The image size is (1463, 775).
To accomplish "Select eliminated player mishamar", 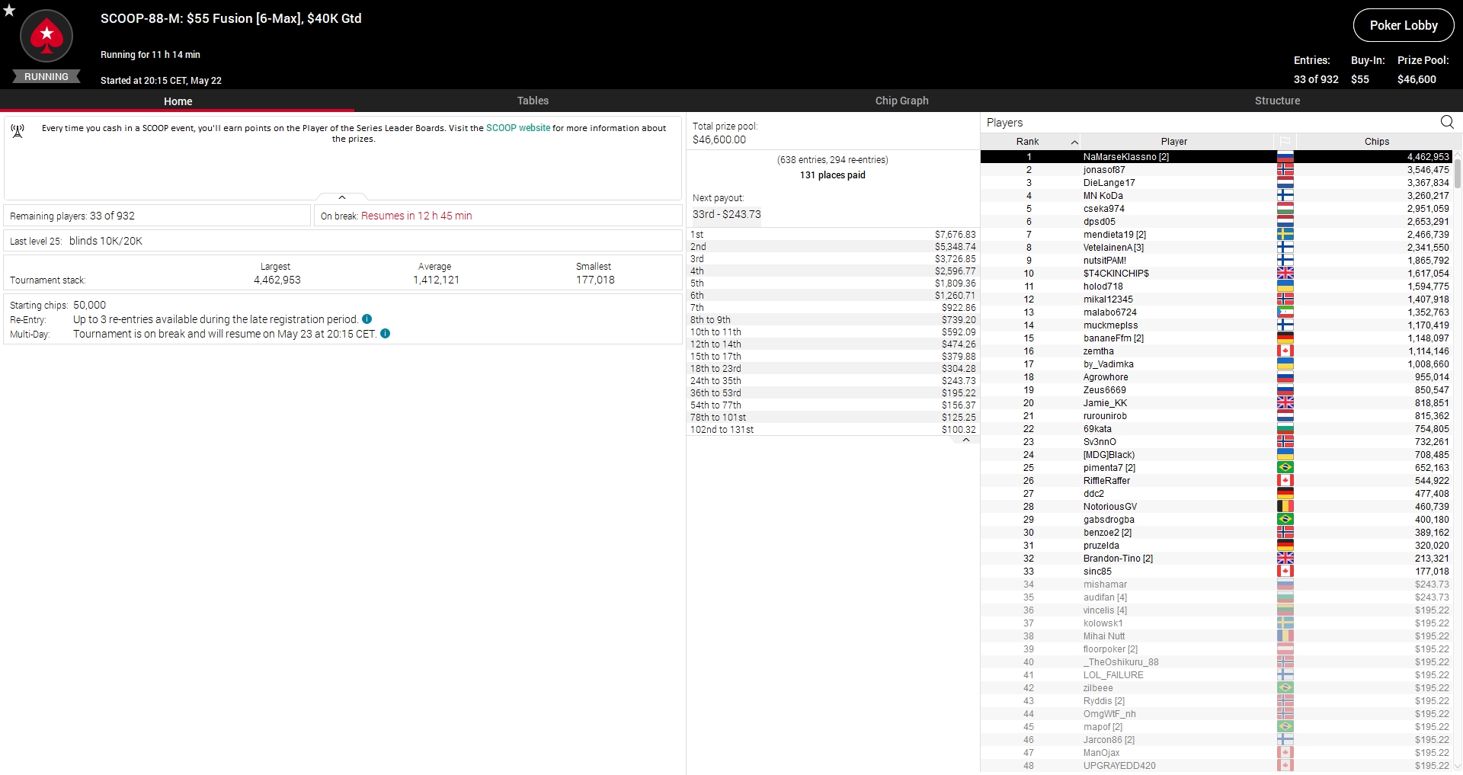I will [x=1216, y=584].
